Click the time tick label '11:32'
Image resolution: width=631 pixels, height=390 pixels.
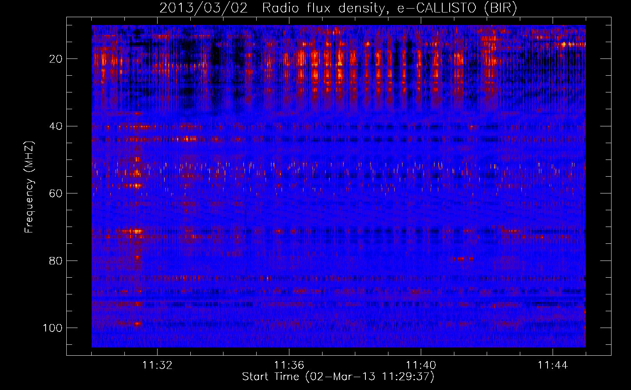pyautogui.click(x=157, y=365)
